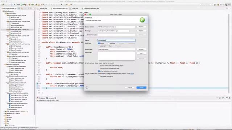Click the Display Selected Console toolbar icon

pos(220,98)
